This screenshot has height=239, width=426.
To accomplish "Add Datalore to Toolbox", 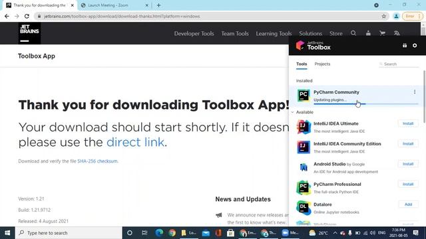I will [408, 204].
